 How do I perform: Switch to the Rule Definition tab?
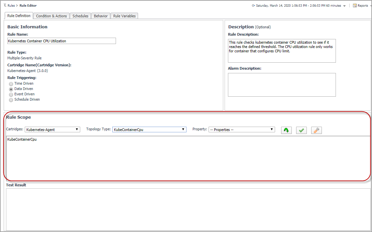point(19,16)
